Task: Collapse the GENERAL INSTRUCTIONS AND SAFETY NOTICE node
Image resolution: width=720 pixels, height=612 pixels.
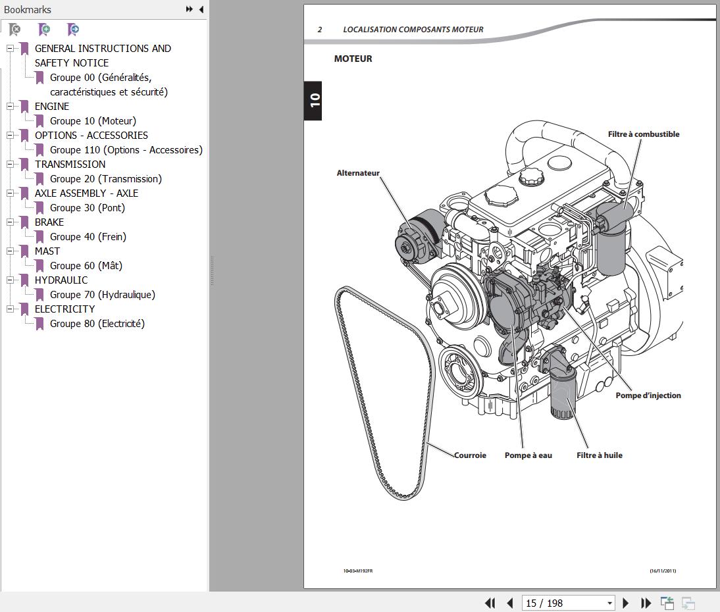Action: click(11, 48)
